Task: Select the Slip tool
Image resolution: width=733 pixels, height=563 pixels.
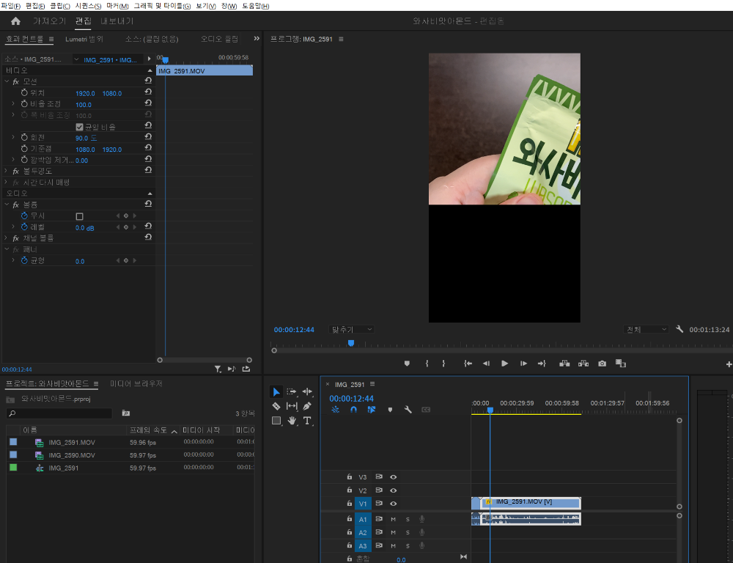Action: click(292, 406)
